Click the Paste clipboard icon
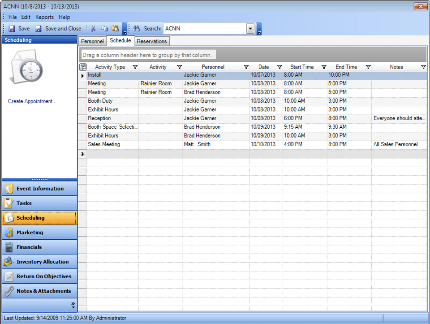This screenshot has height=324, width=430. click(x=116, y=29)
